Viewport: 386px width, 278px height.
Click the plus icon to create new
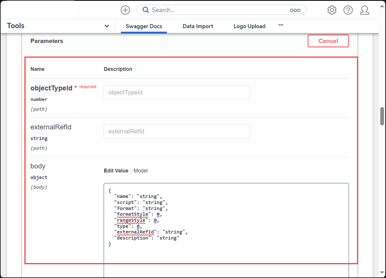pyautogui.click(x=125, y=10)
